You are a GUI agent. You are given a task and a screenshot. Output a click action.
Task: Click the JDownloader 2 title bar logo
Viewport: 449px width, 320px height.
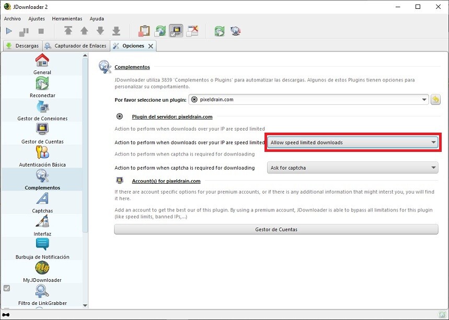7,7
